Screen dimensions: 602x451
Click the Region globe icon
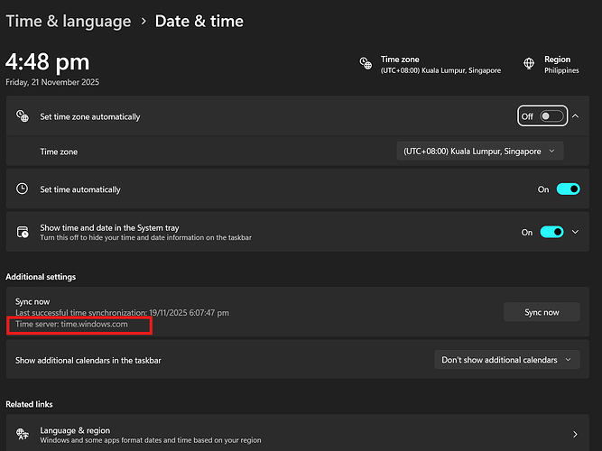tap(530, 64)
